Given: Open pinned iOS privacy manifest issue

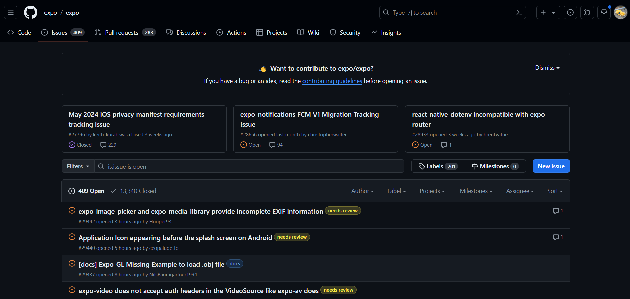Looking at the screenshot, I should click(x=136, y=119).
